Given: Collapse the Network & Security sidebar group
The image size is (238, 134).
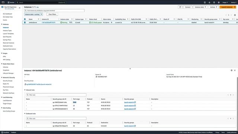Looking at the screenshot, I should [x=1, y=77].
